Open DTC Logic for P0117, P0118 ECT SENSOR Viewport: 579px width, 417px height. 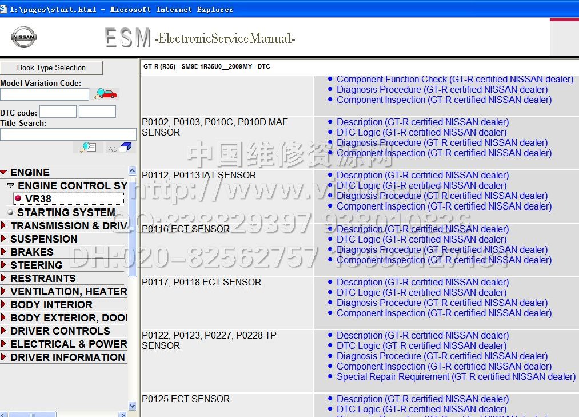pyautogui.click(x=421, y=292)
